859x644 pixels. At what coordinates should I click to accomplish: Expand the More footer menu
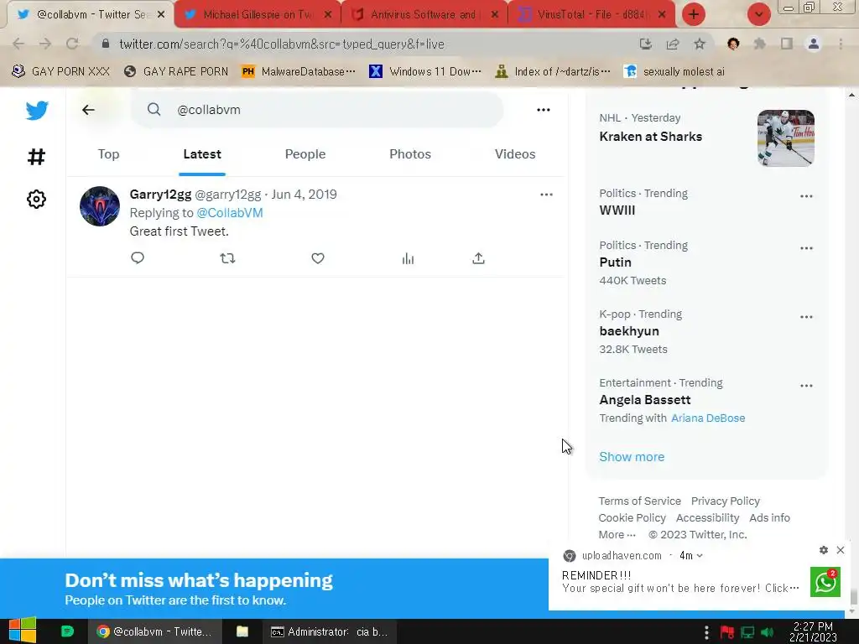click(x=617, y=535)
